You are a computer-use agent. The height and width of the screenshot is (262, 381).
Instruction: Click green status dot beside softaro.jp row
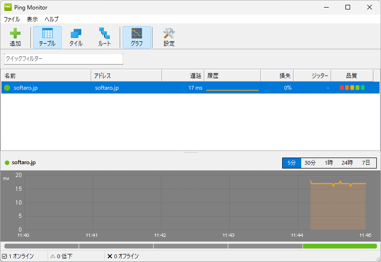[7, 88]
